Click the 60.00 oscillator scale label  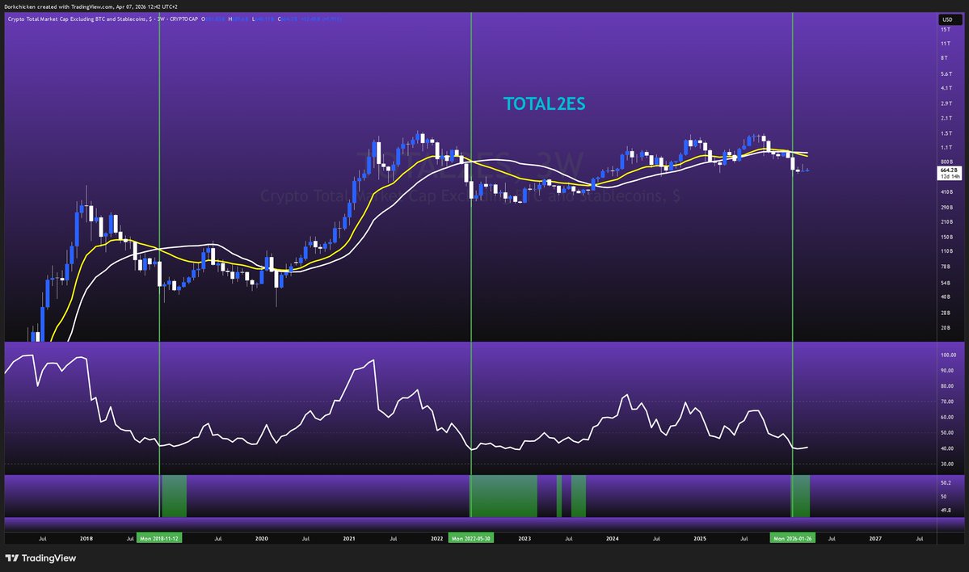tap(947, 417)
